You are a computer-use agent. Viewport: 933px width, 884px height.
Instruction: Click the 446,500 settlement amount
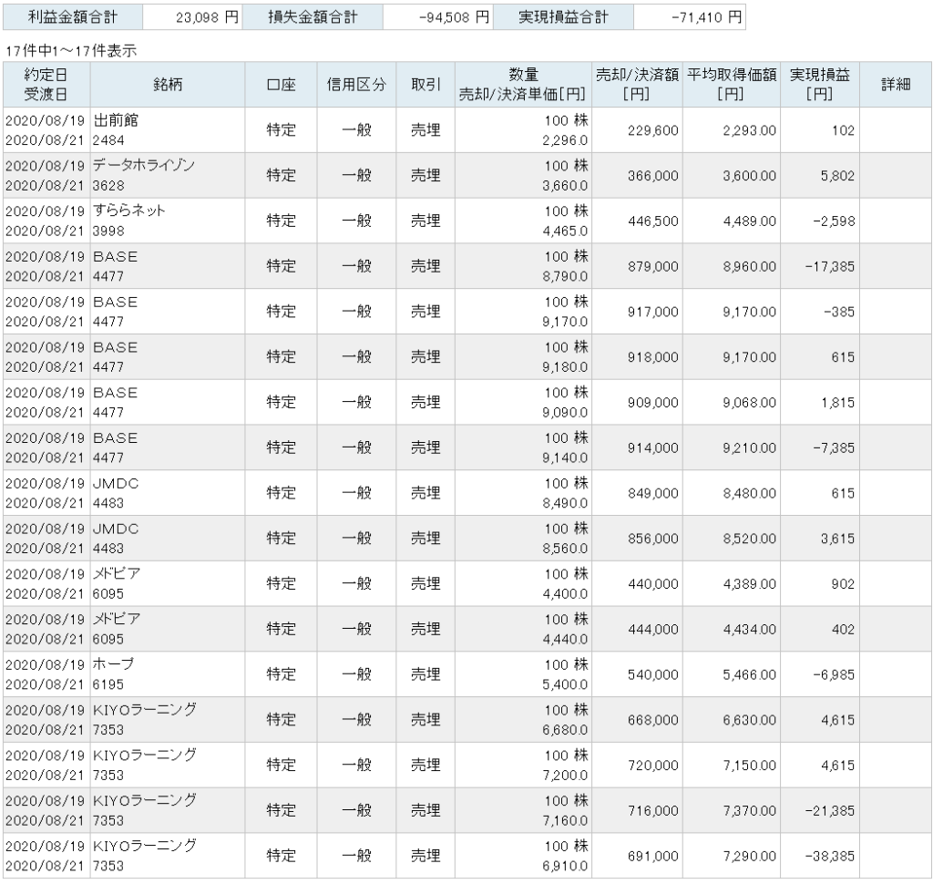pyautogui.click(x=652, y=221)
